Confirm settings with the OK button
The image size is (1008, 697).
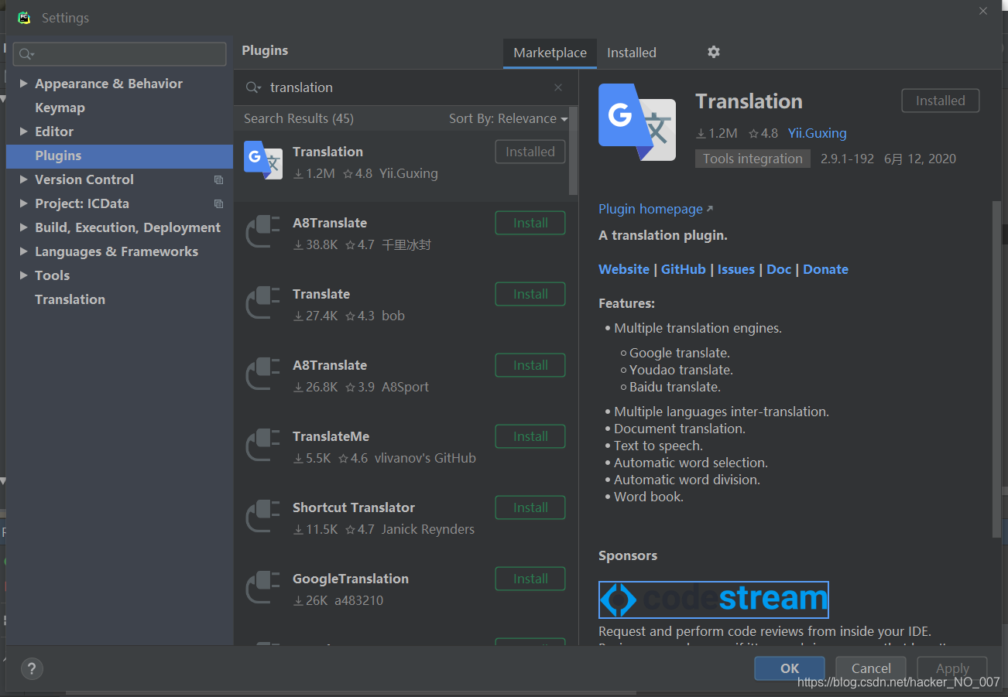coord(790,668)
